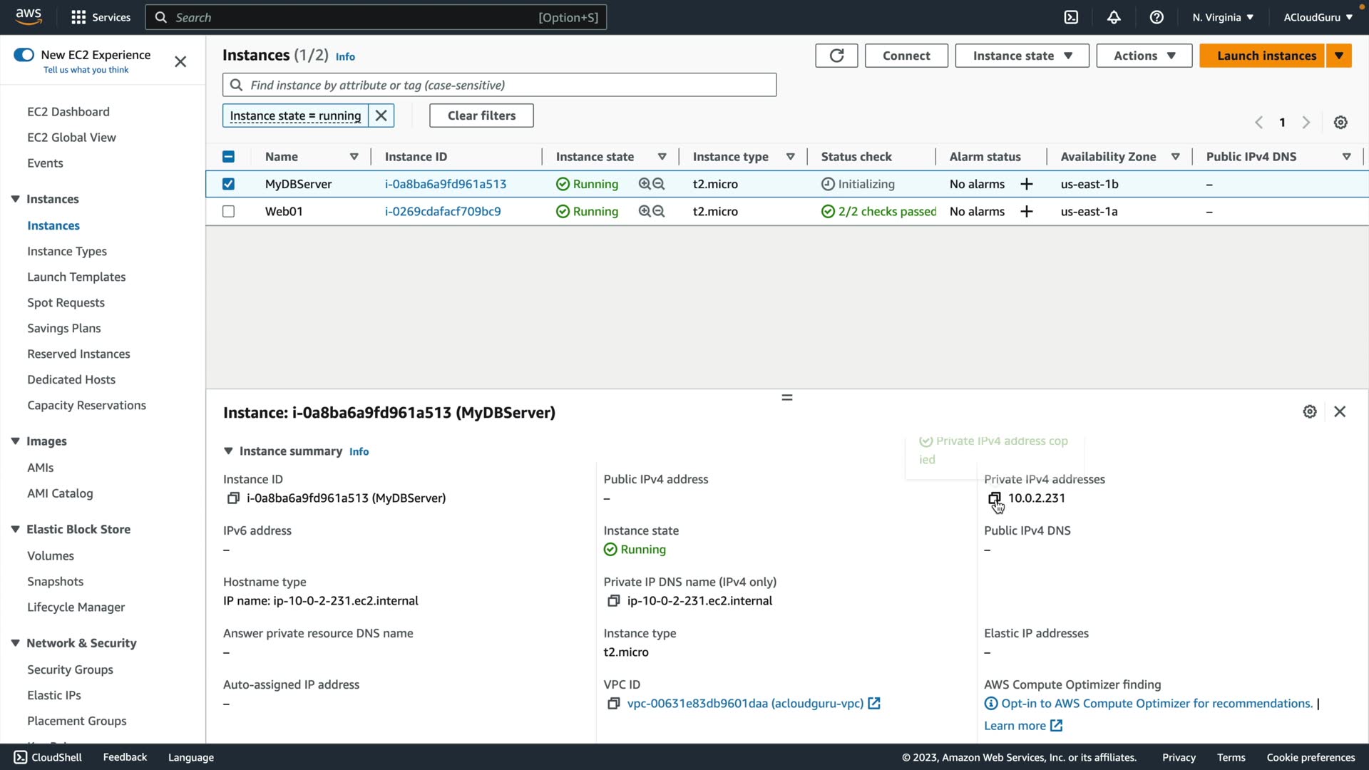The image size is (1369, 770).
Task: Open table preferences gear icon
Action: click(x=1340, y=123)
